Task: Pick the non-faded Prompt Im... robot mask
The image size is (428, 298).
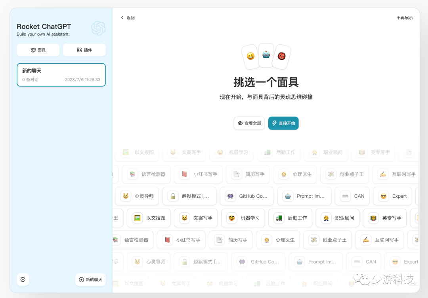Action: pyautogui.click(x=304, y=196)
